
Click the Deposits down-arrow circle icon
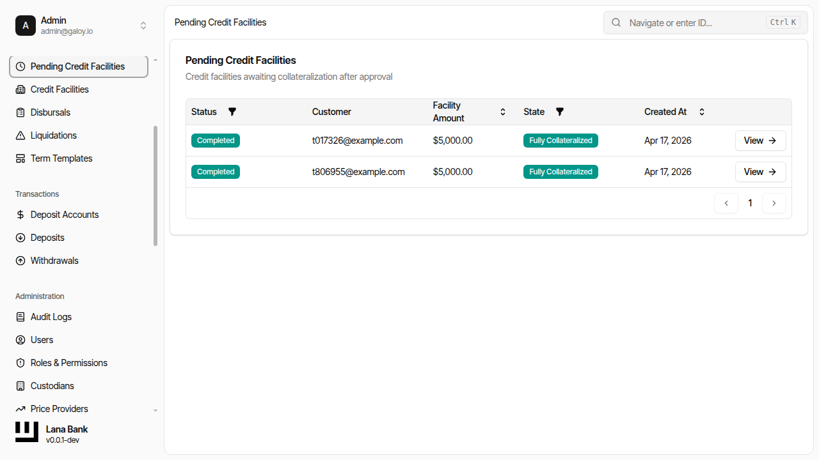tap(20, 238)
